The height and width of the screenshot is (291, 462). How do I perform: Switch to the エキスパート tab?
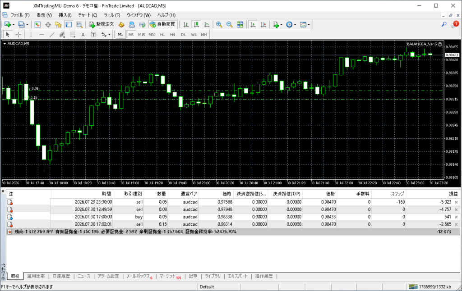pos(238,276)
